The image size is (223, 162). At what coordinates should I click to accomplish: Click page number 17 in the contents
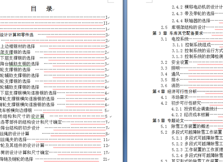(105, 153)
